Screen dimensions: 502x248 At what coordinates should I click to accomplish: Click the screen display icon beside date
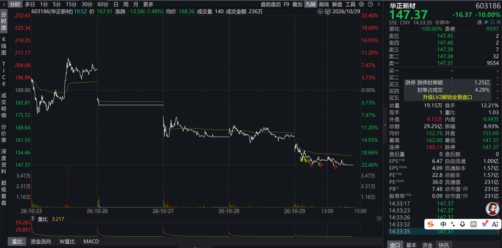[328, 12]
